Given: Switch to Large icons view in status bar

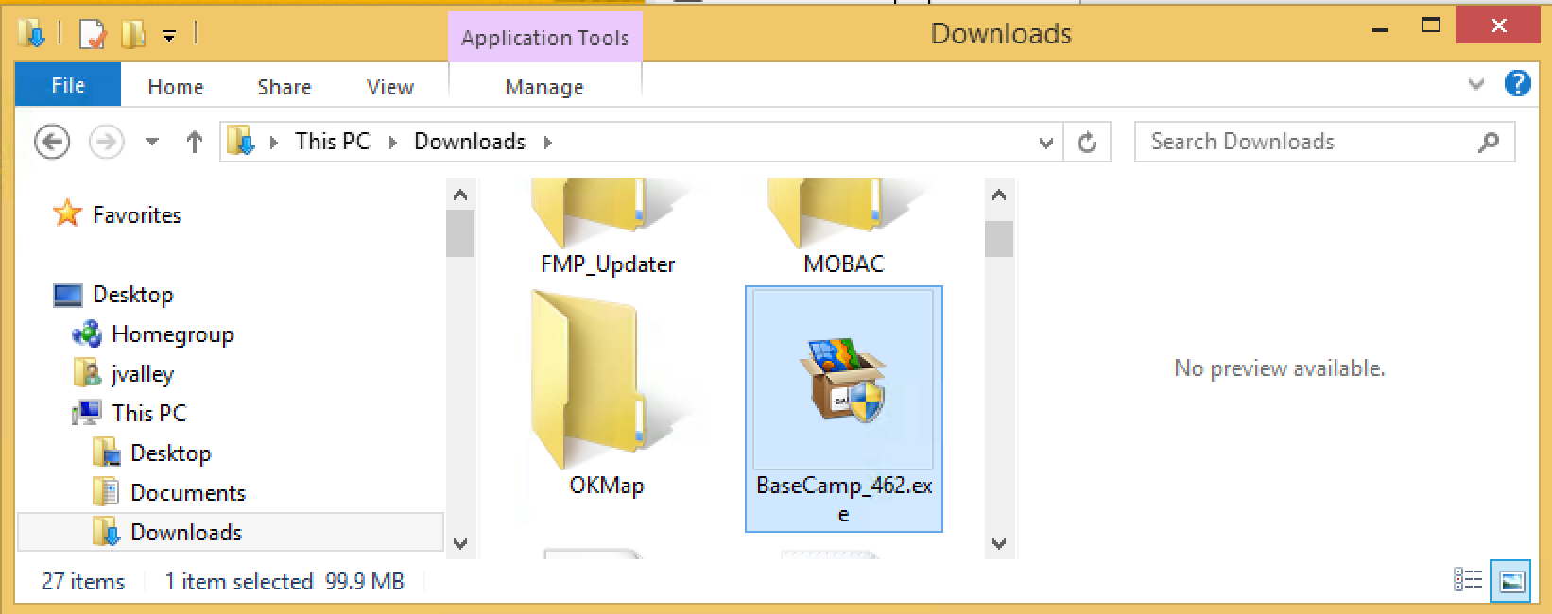Looking at the screenshot, I should pyautogui.click(x=1511, y=581).
